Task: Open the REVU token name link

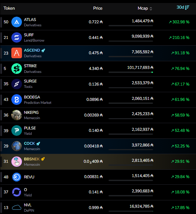Action: [29, 177]
